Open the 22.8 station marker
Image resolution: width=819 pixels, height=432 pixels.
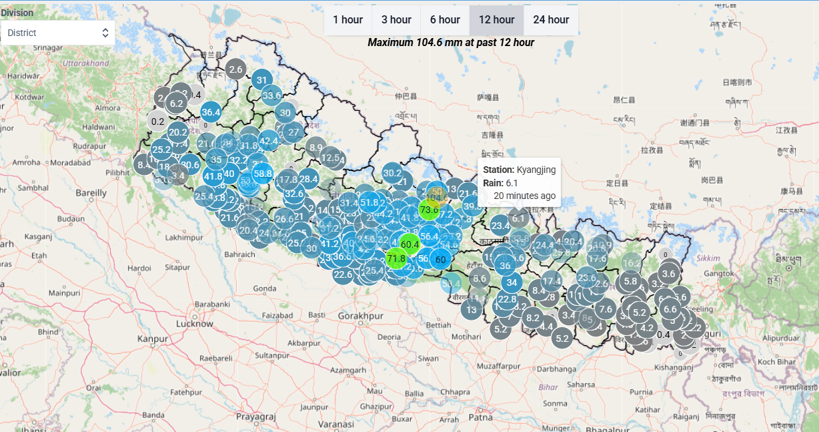click(507, 299)
